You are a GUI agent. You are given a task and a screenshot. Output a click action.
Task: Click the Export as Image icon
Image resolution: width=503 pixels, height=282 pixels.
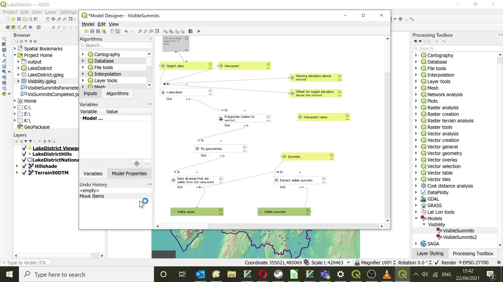pyautogui.click(x=171, y=31)
